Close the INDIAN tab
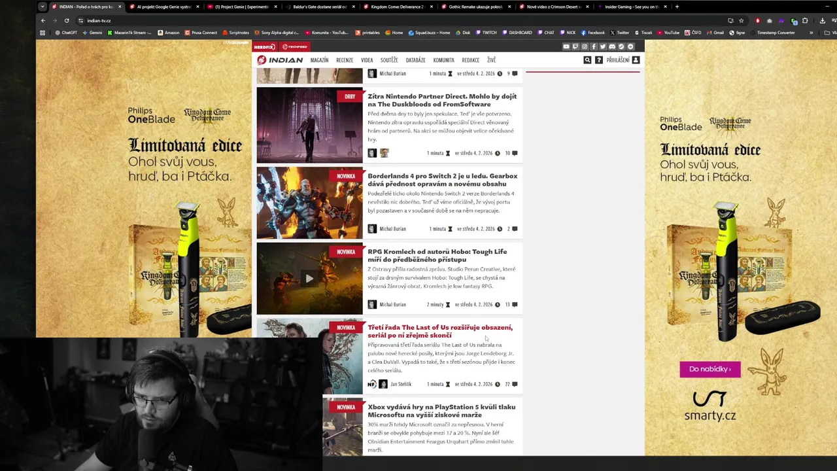 120,7
